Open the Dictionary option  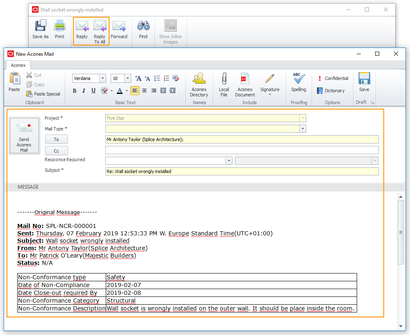(331, 91)
